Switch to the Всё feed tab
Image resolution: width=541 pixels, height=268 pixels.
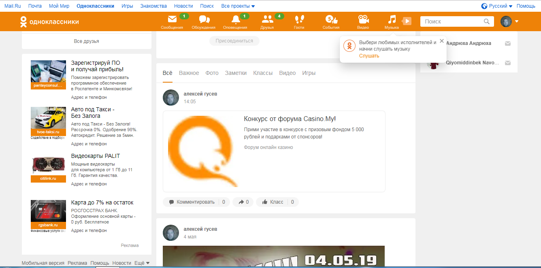pos(168,73)
